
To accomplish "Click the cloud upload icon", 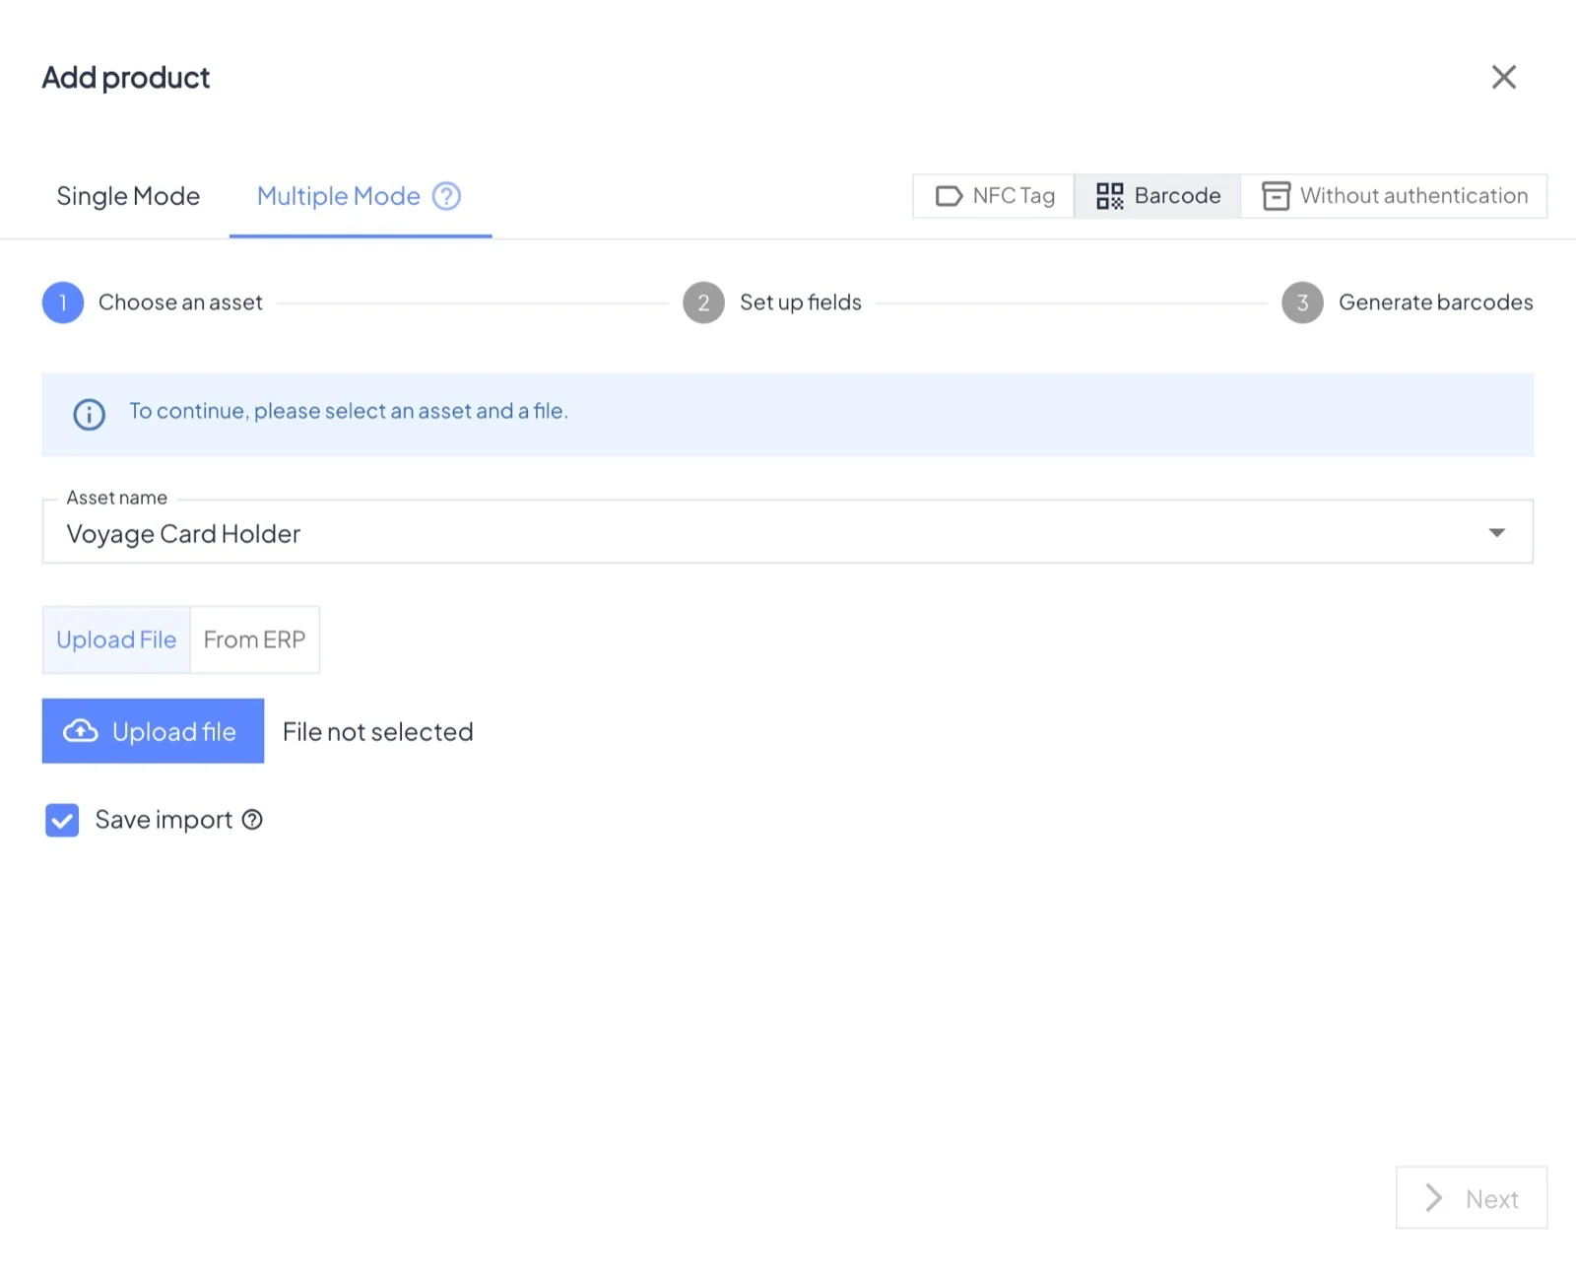I will [81, 731].
